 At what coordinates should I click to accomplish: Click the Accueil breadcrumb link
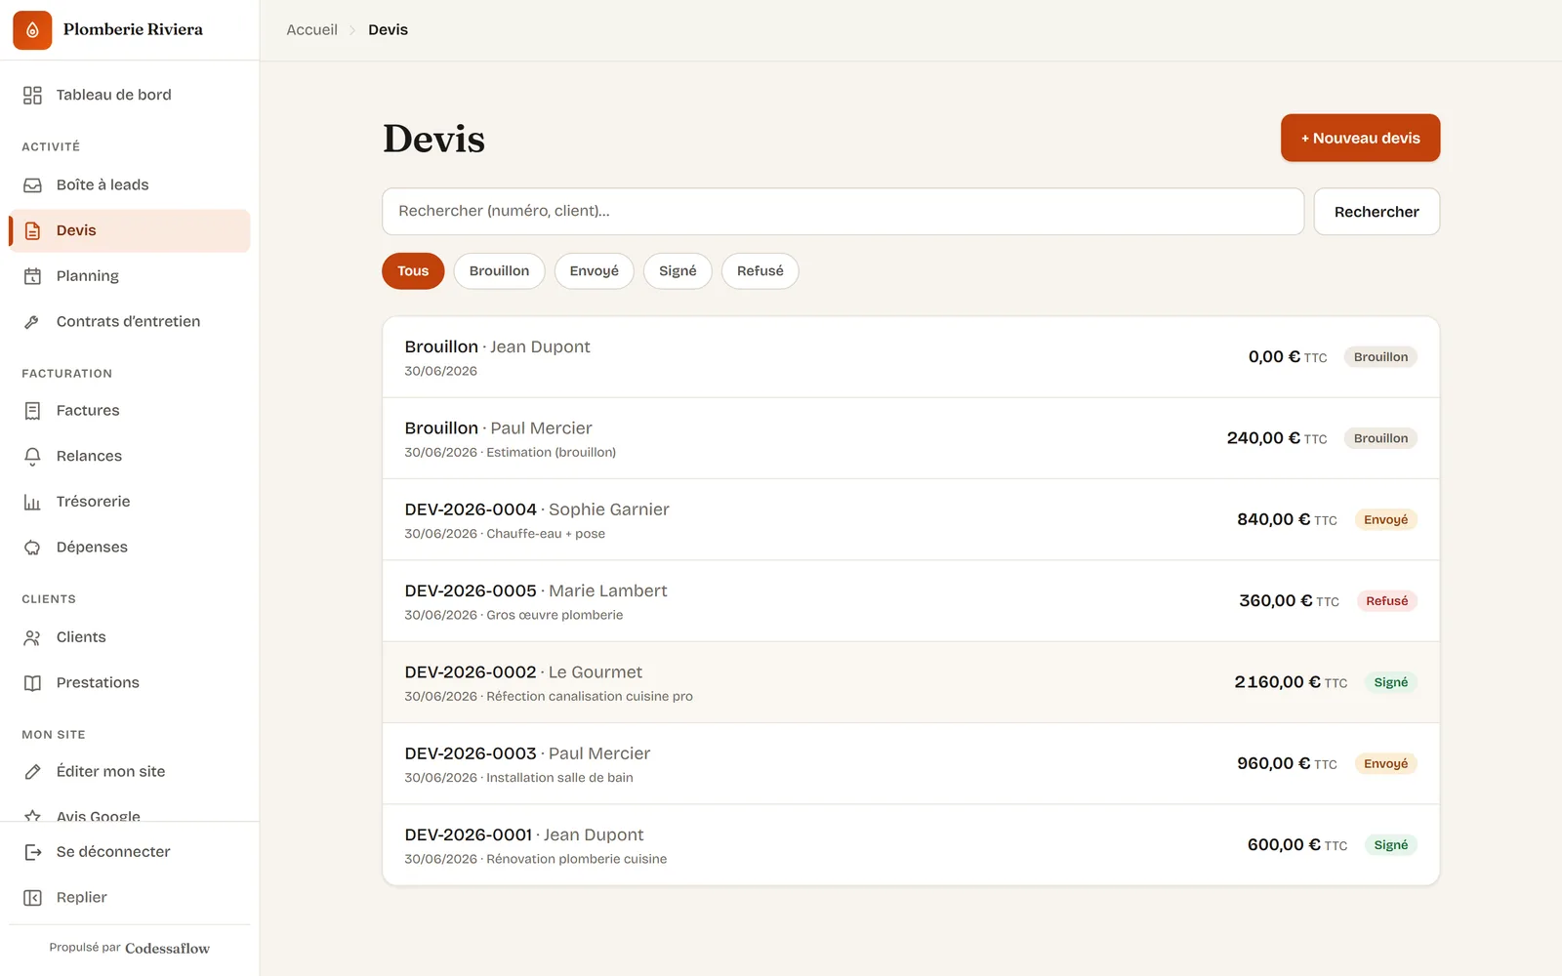coord(311,30)
